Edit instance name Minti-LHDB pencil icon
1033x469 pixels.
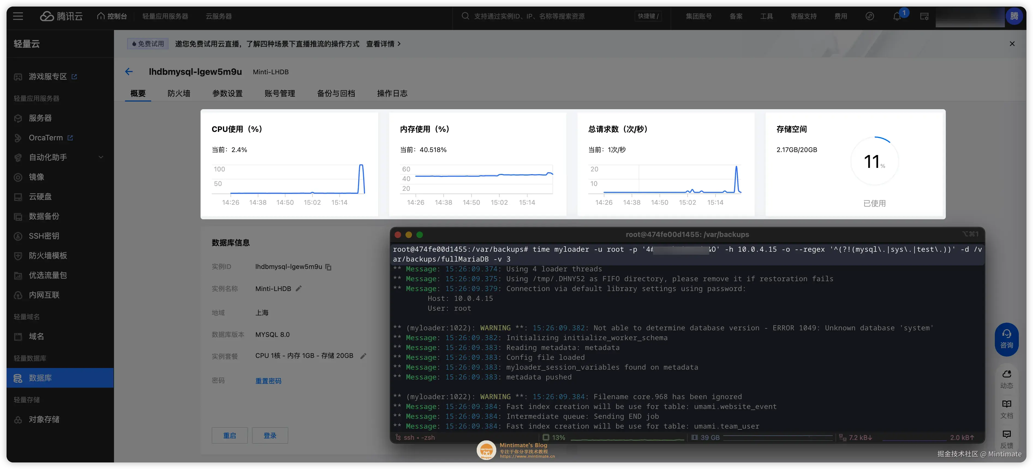(298, 289)
